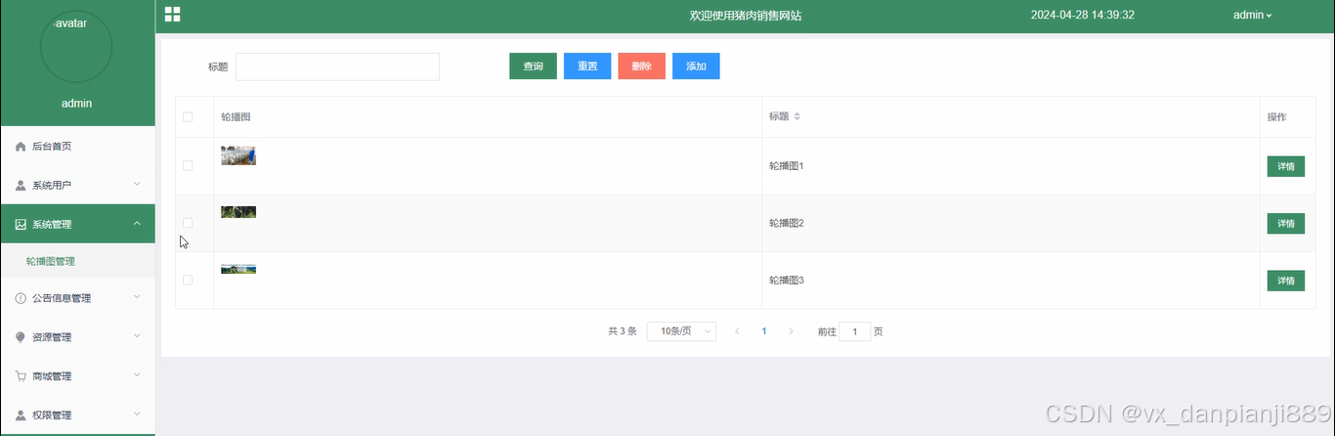Click the text 轮播图3
1335x436 pixels.
click(x=786, y=281)
